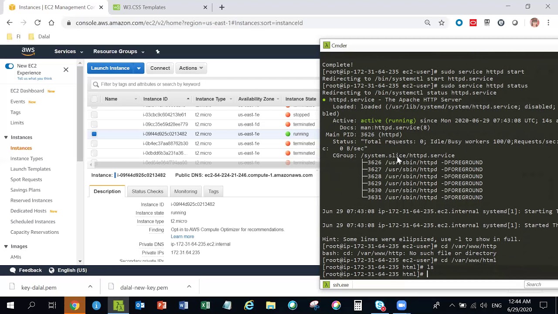Image resolution: width=558 pixels, height=314 pixels.
Task: Switch to the Tags tab
Action: (214, 191)
